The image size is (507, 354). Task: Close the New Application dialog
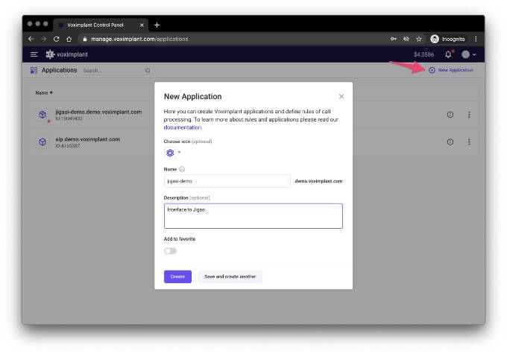pos(341,96)
